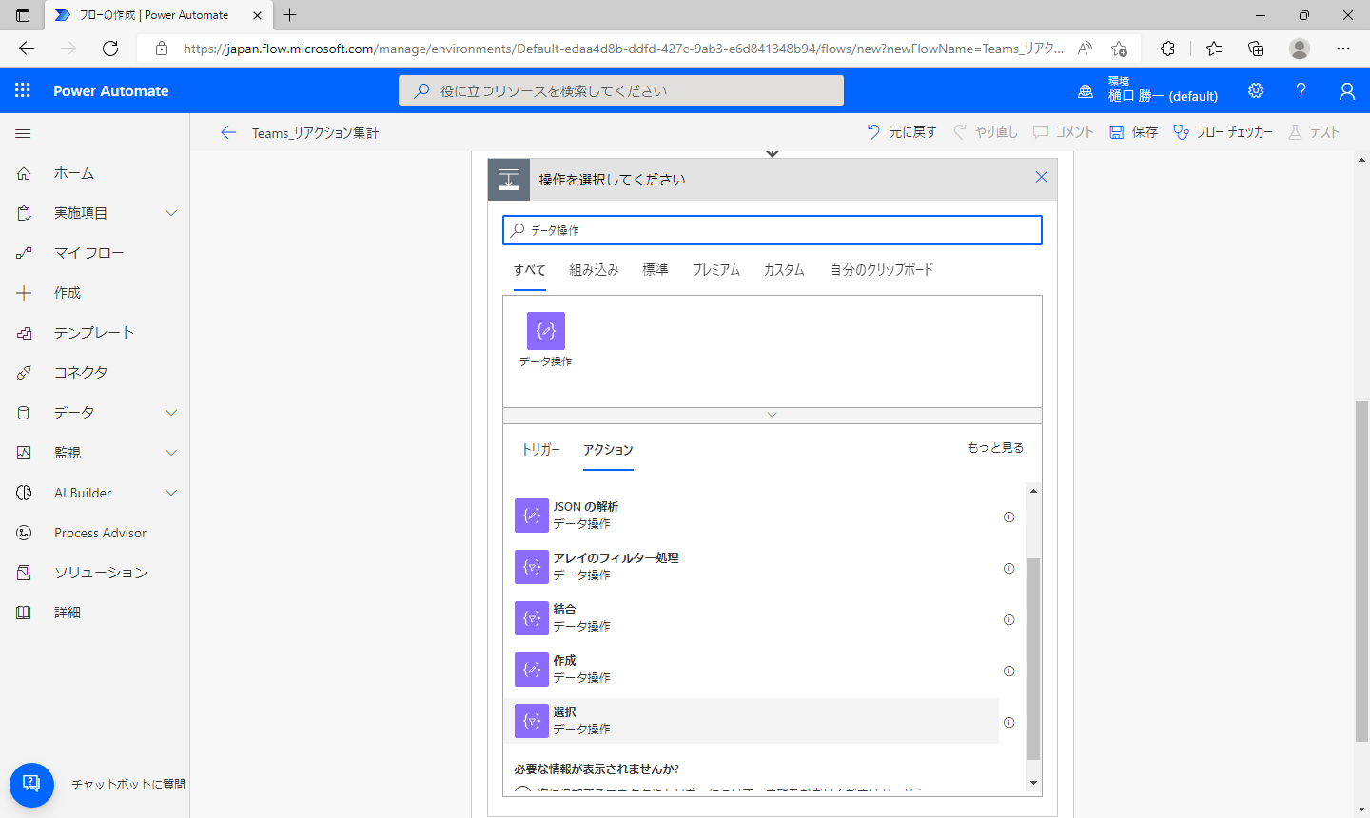Show info for 選択 action
1370x818 pixels.
[x=1008, y=723]
